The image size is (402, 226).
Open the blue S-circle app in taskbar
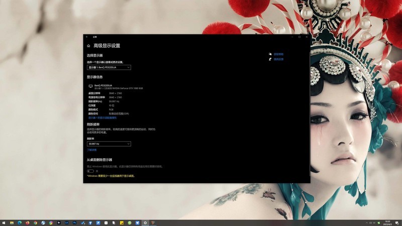43,223
